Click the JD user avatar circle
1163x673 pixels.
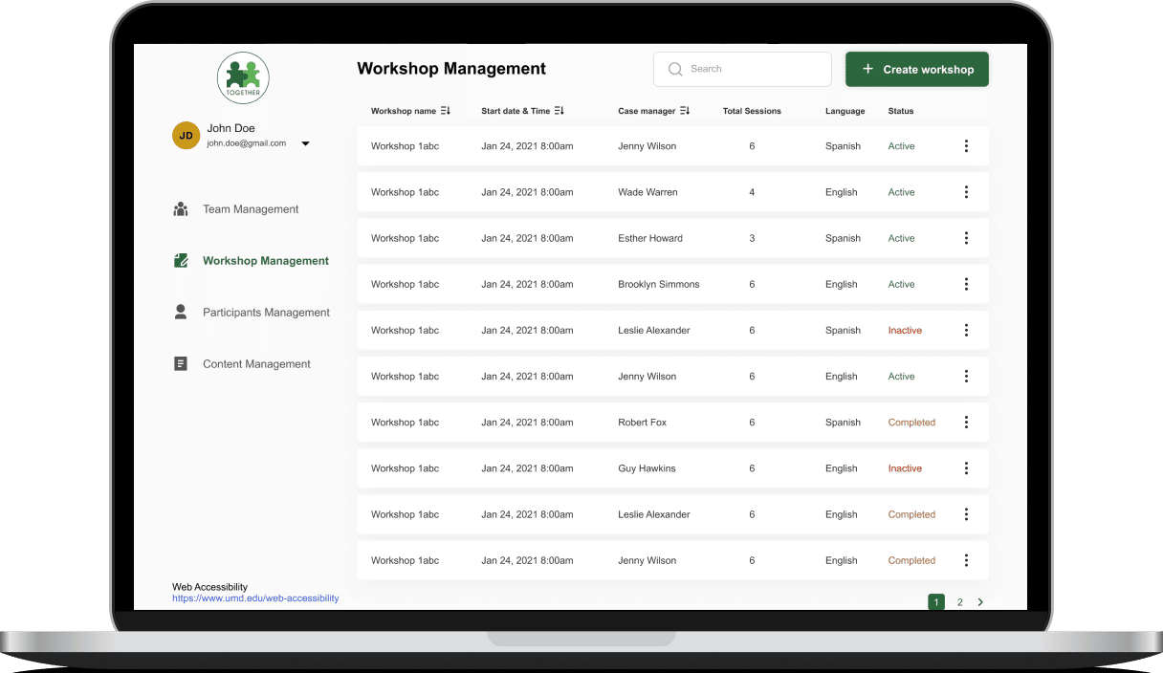(x=186, y=136)
